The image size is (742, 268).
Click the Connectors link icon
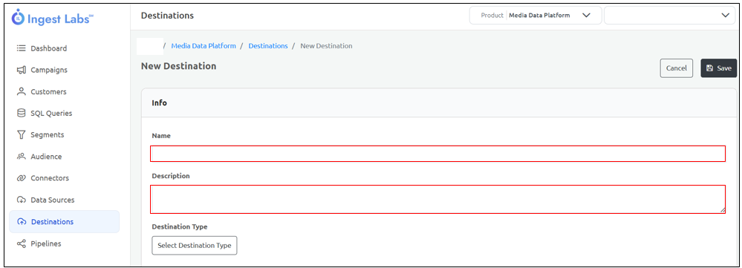(21, 178)
